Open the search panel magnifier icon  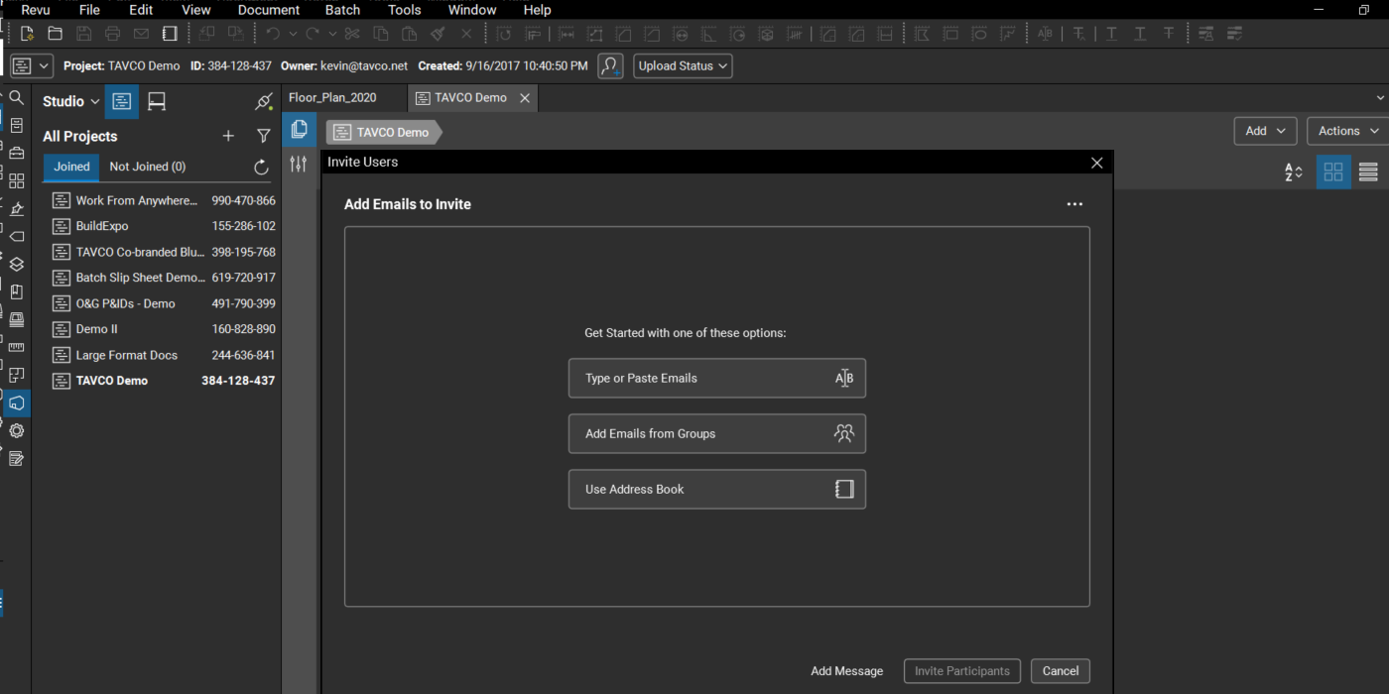point(16,98)
